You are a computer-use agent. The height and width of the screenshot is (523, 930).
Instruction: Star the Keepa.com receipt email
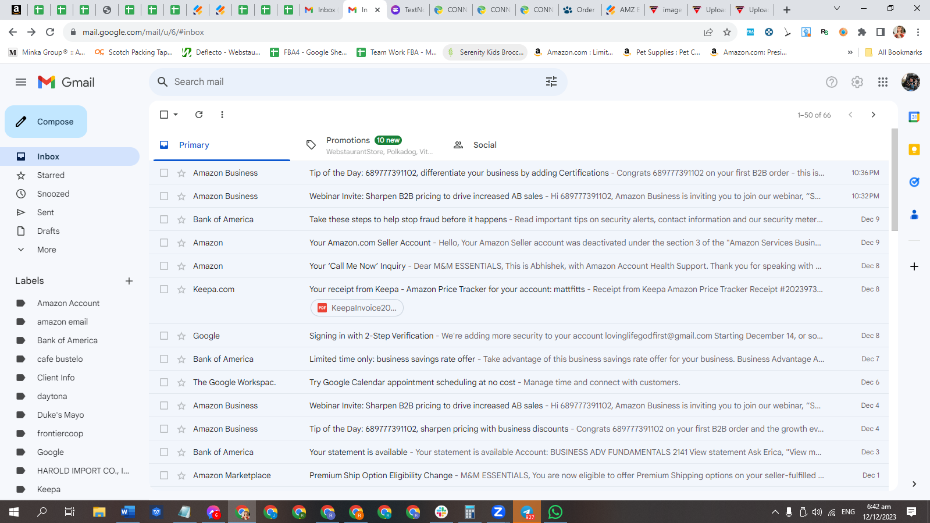181,289
